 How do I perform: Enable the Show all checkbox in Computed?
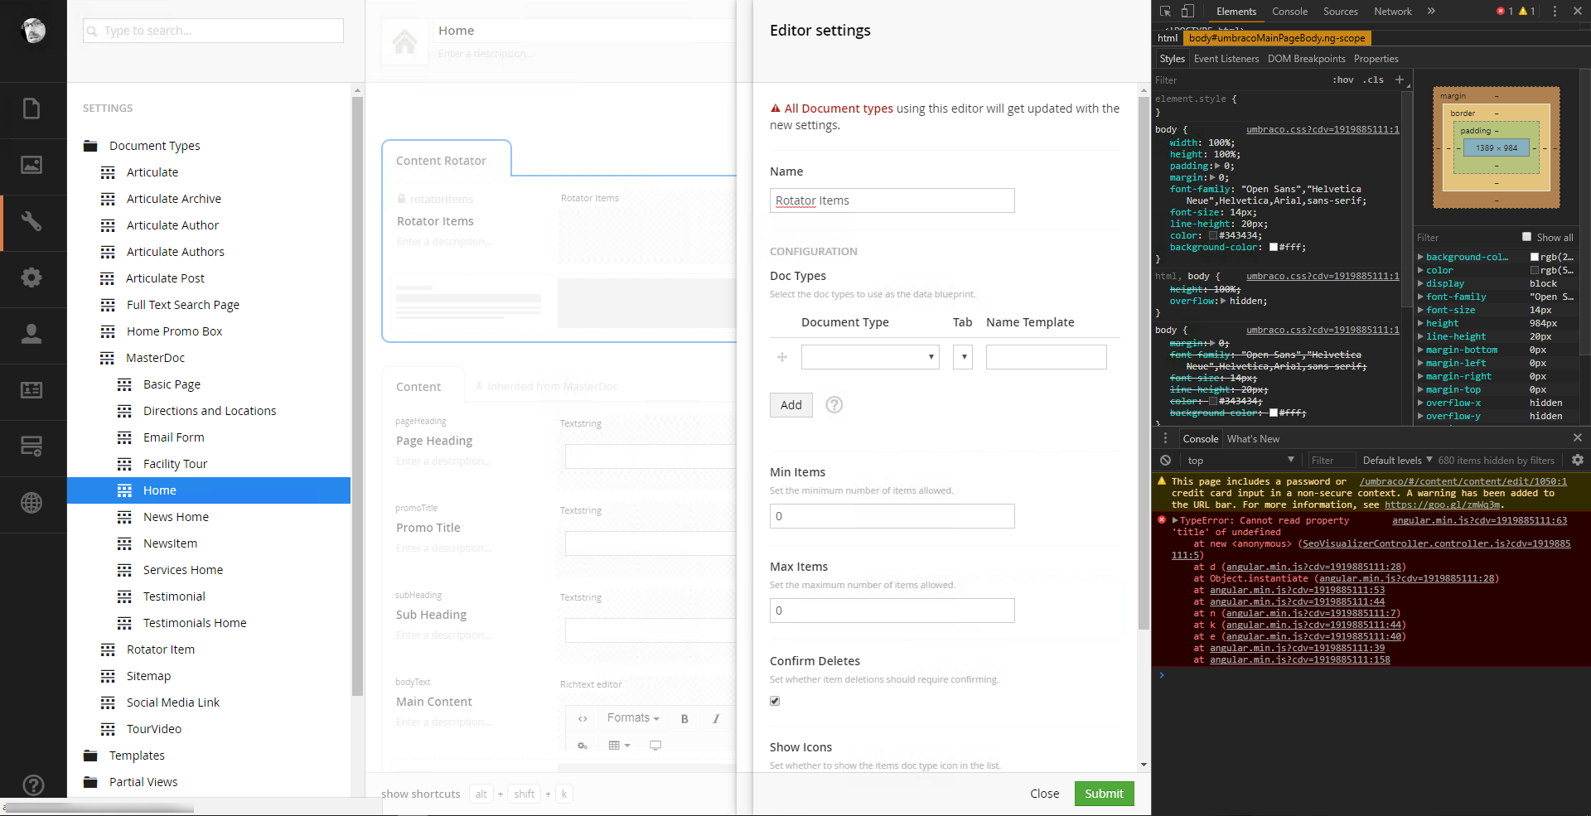pos(1526,237)
